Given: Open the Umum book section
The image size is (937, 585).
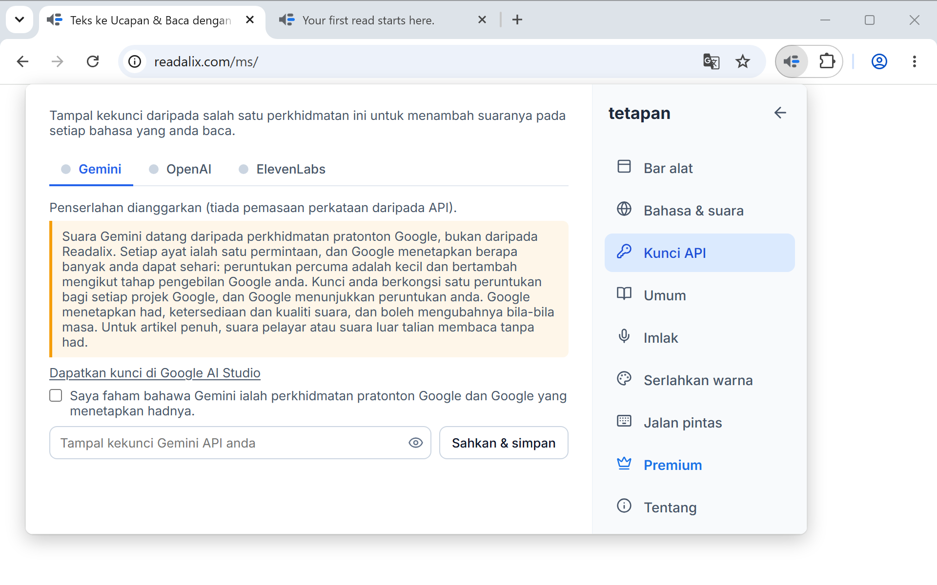Looking at the screenshot, I should click(x=699, y=295).
